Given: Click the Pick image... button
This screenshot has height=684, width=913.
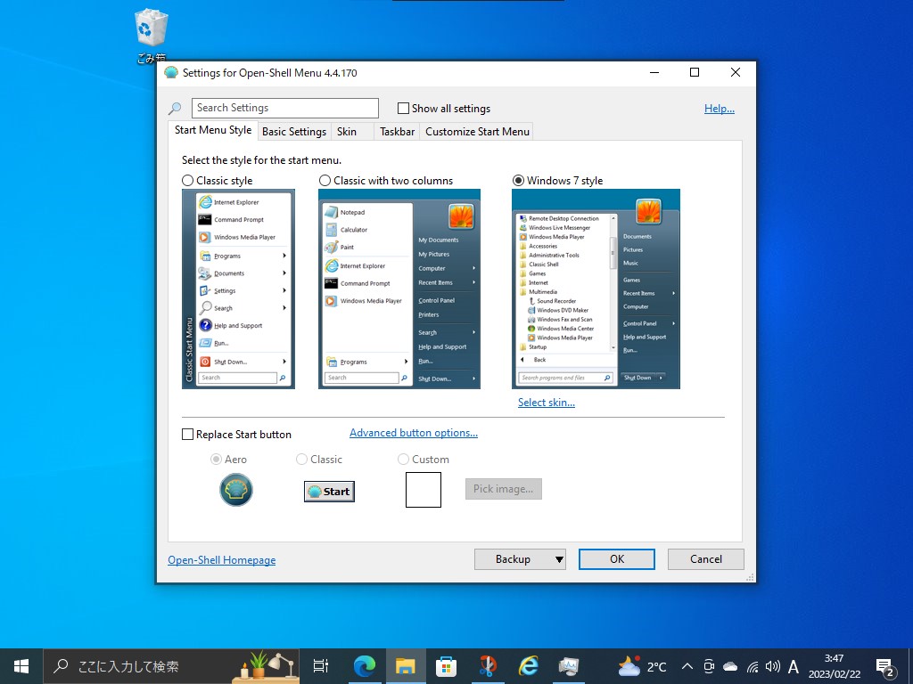Looking at the screenshot, I should pos(504,489).
